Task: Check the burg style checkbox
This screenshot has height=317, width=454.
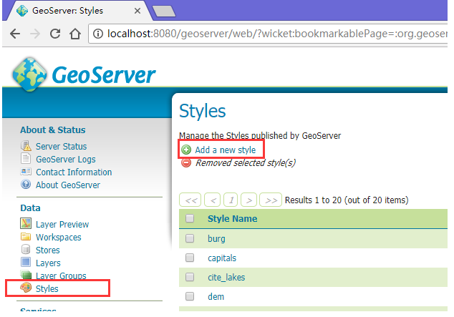Action: pos(190,238)
